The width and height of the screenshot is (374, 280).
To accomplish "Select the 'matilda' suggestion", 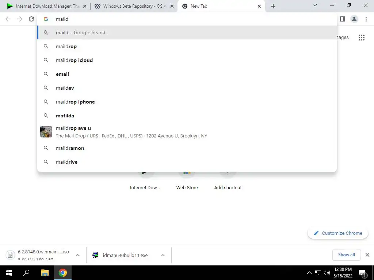I will (x=187, y=116).
